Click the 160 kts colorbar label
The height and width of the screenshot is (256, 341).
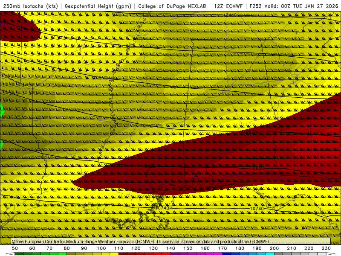tap(205, 248)
